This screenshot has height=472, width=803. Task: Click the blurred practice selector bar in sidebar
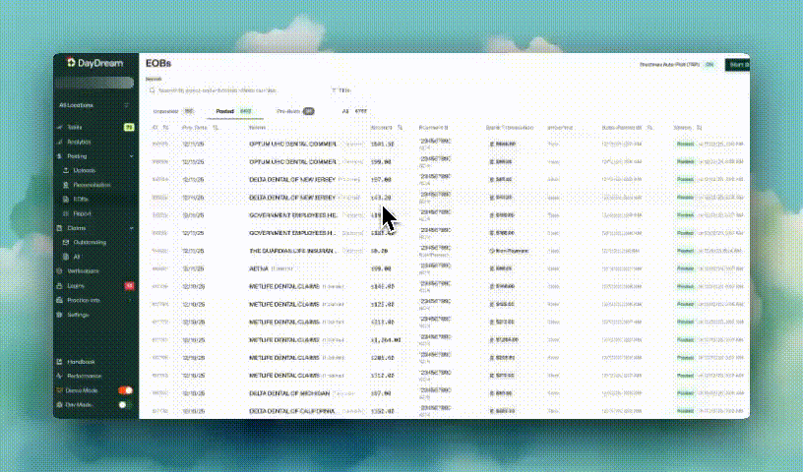[x=93, y=83]
